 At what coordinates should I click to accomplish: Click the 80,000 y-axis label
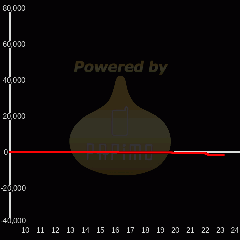pyautogui.click(x=14, y=8)
